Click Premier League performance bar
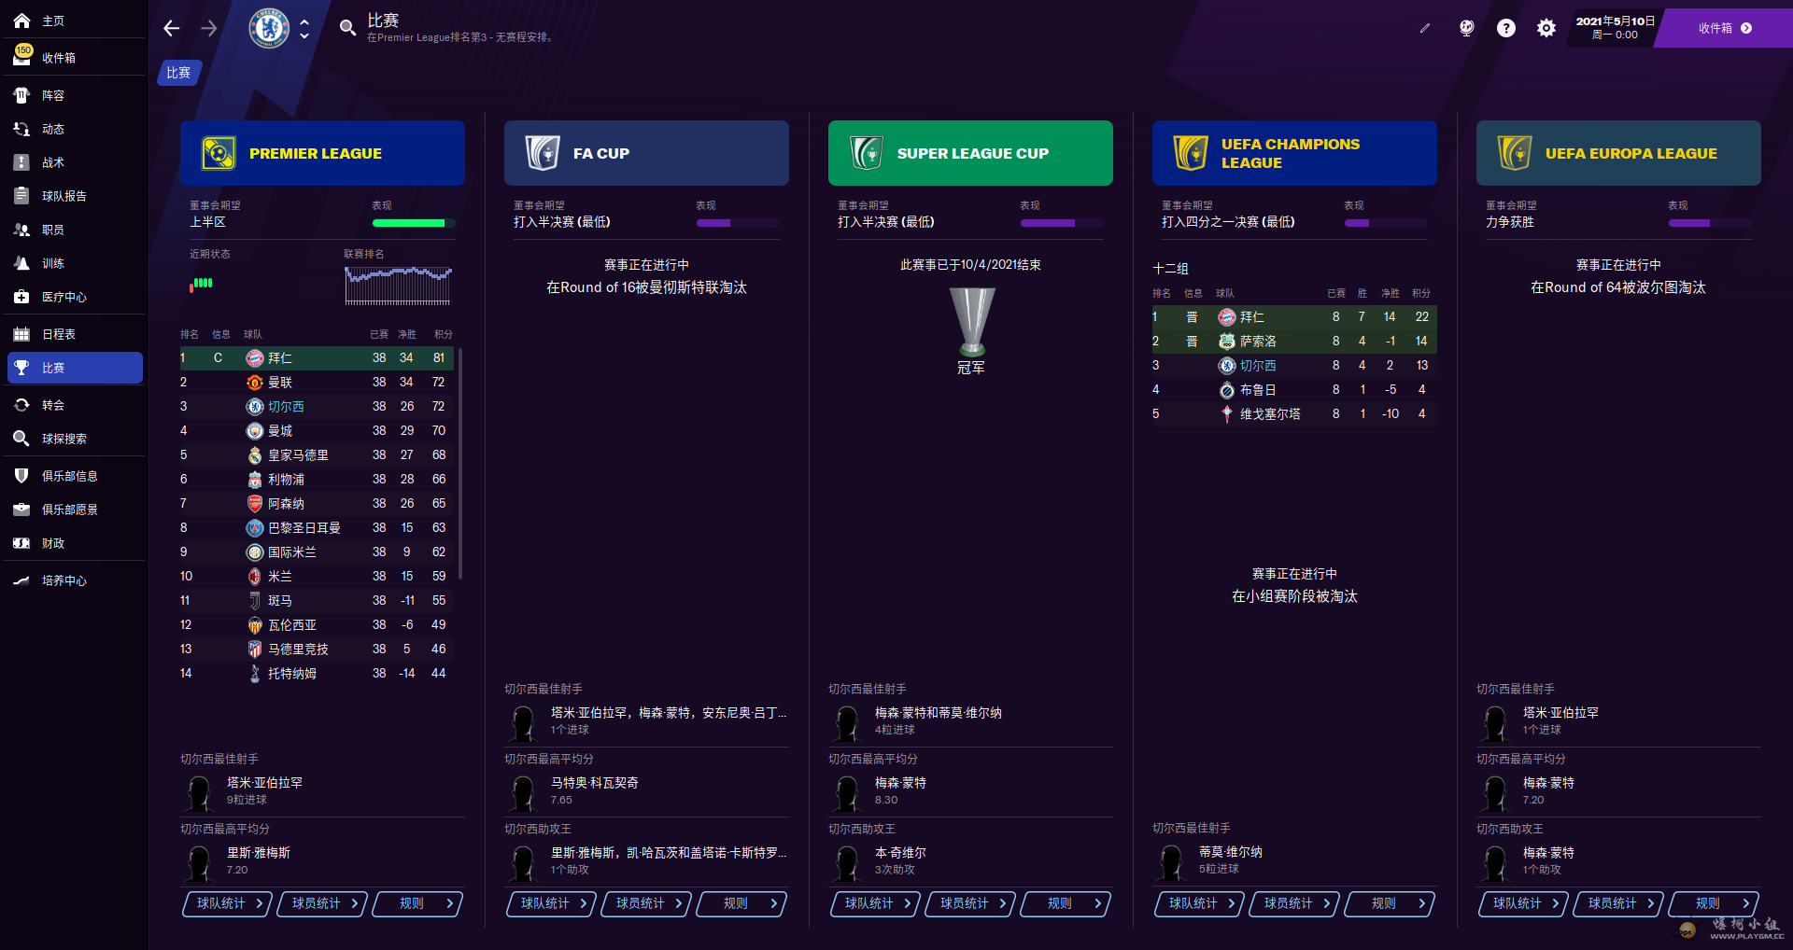This screenshot has height=950, width=1793. [414, 223]
